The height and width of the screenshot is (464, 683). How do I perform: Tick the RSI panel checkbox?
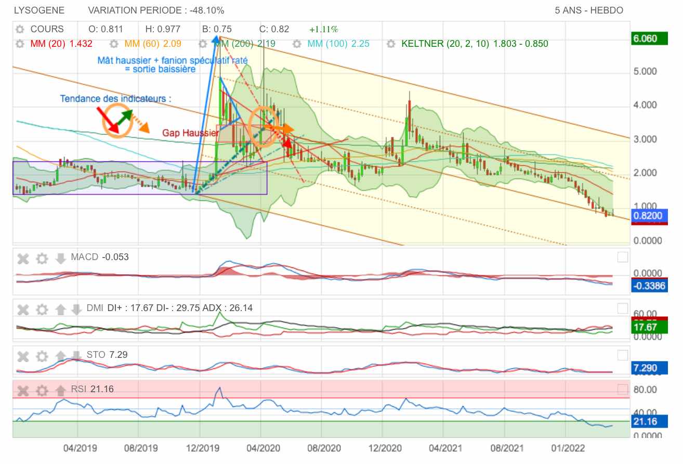click(622, 389)
